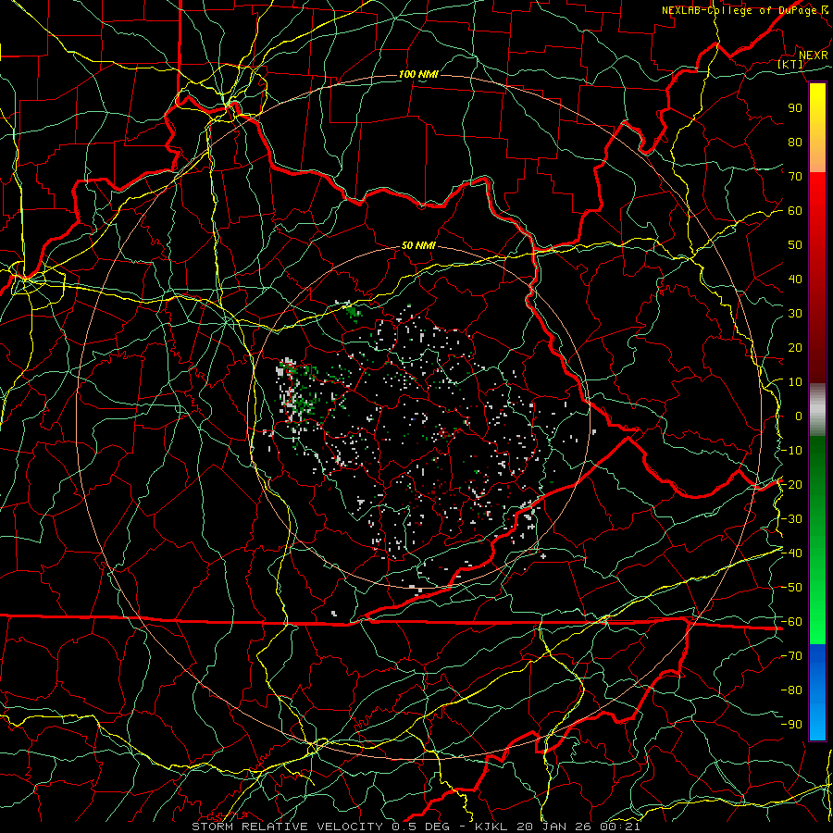Viewport: 833px width, 833px height.
Task: Click the positive 90 scale value
Action: tap(795, 108)
